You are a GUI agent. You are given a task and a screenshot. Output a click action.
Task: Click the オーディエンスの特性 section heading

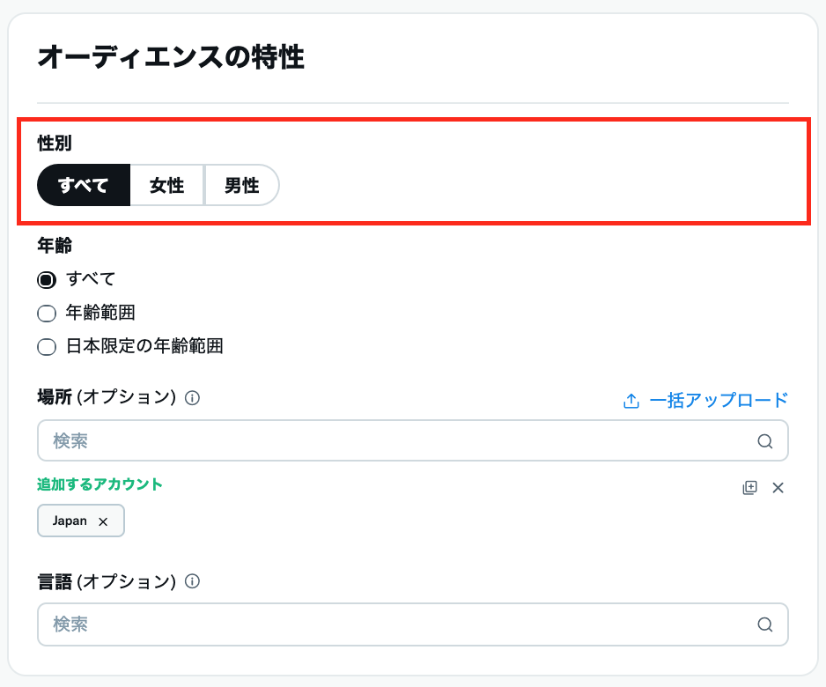coord(171,59)
